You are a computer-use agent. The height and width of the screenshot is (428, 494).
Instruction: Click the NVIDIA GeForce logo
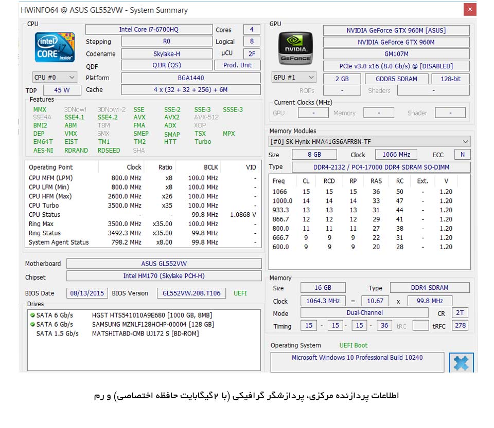(x=295, y=48)
